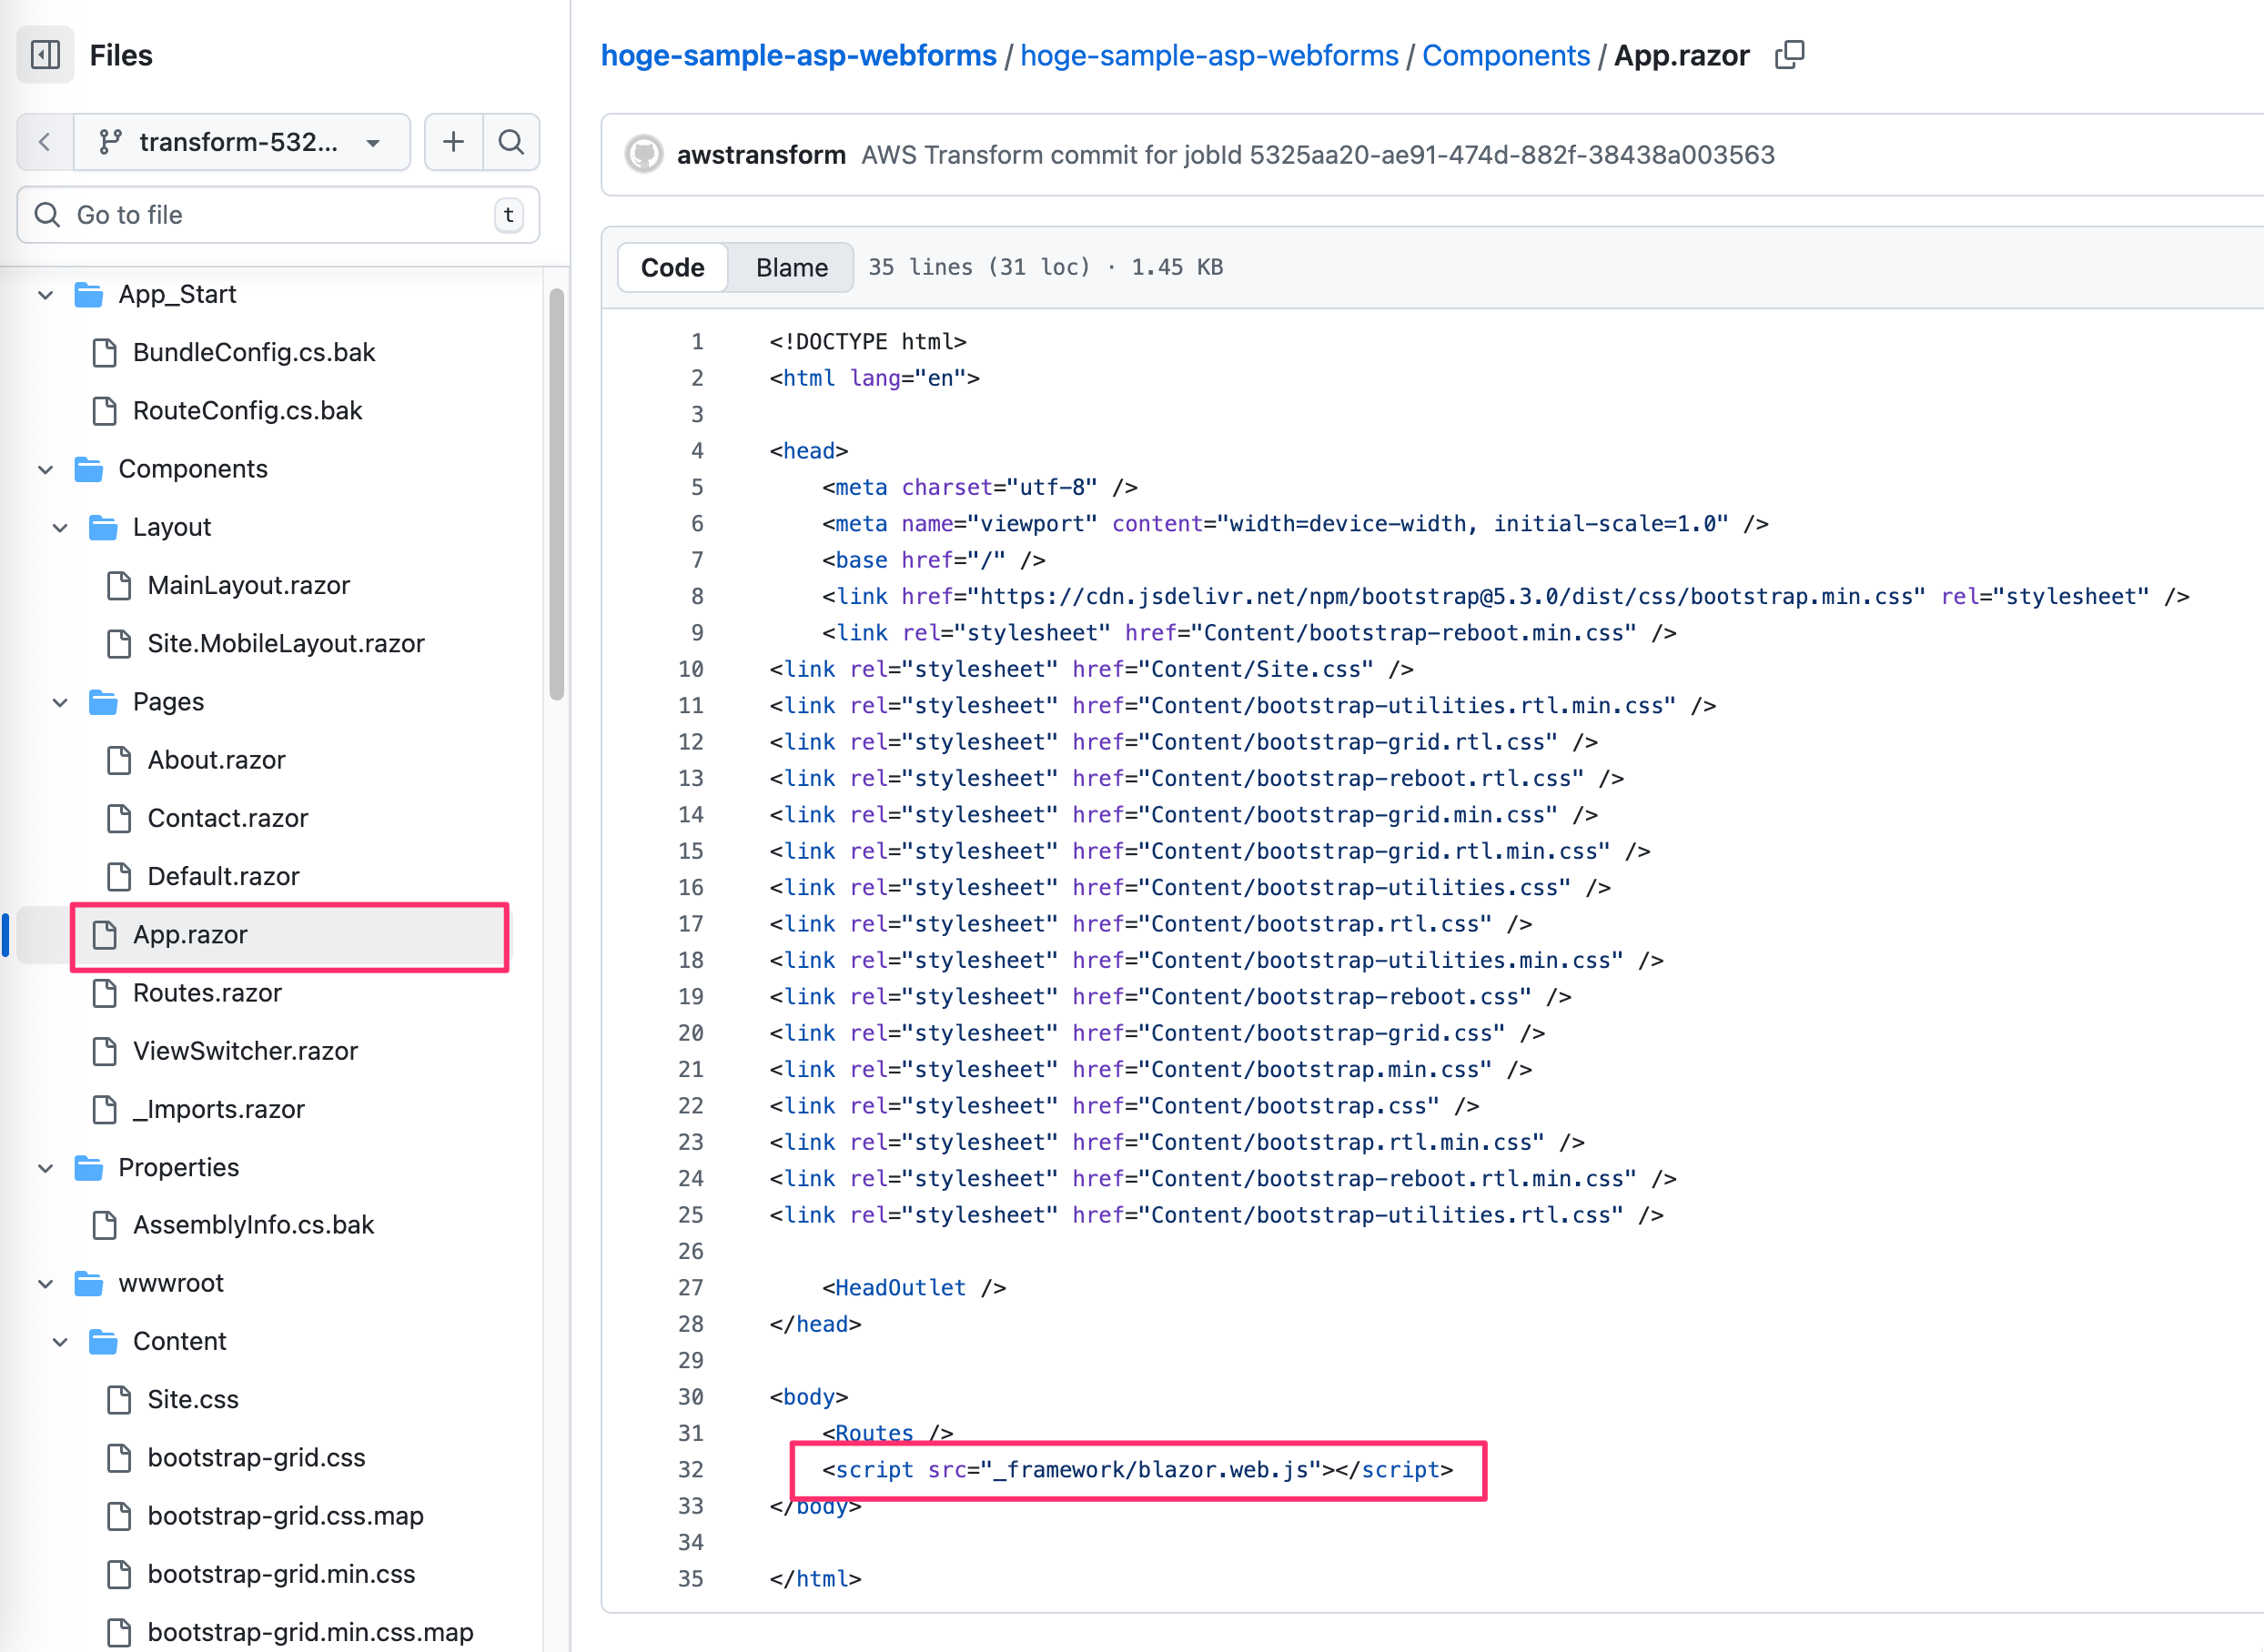Copy file path icon next to App.razor
The image size is (2264, 1652).
(x=1789, y=55)
